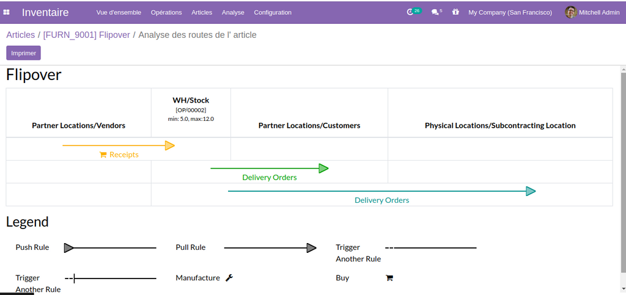Click the green Delivery Orders rule
This screenshot has width=626, height=295.
269,177
